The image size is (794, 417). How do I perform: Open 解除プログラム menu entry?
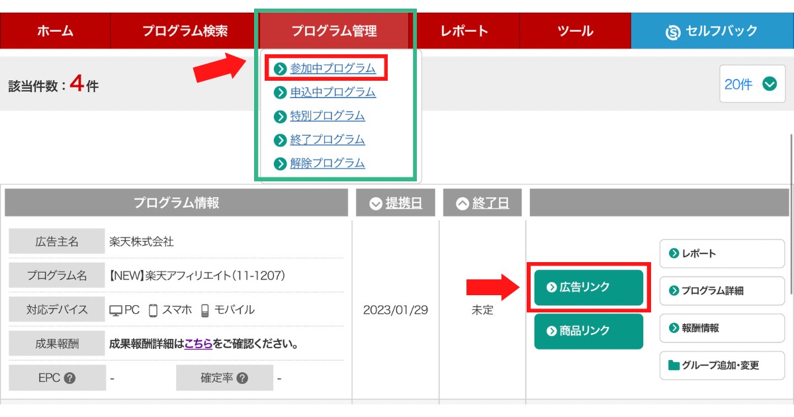tap(328, 163)
